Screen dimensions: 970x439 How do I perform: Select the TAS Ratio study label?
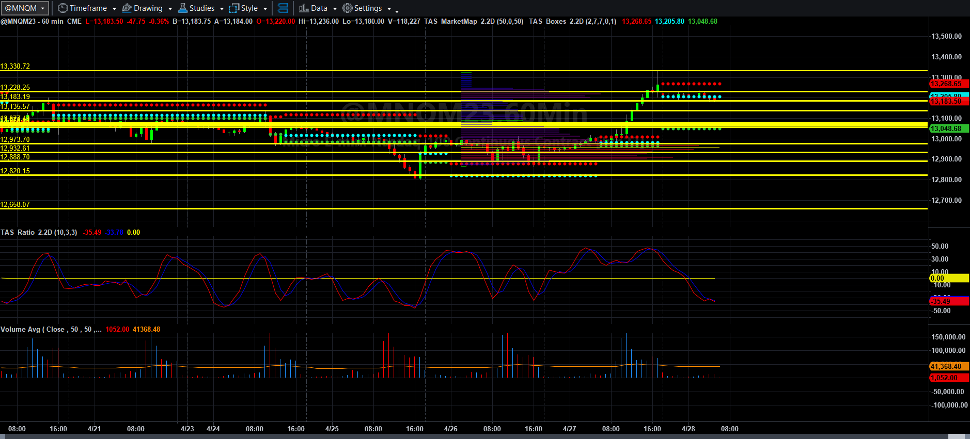39,232
